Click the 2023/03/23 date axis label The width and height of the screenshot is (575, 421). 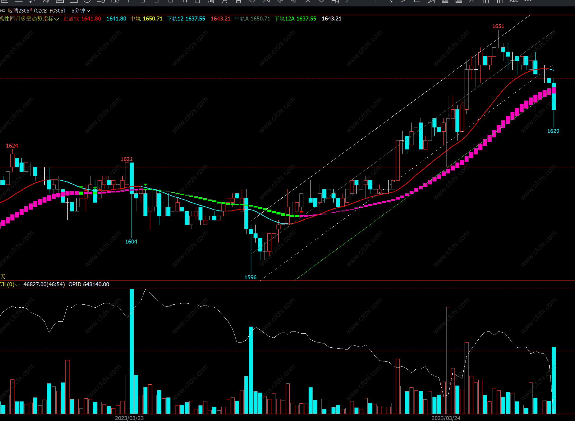129,418
